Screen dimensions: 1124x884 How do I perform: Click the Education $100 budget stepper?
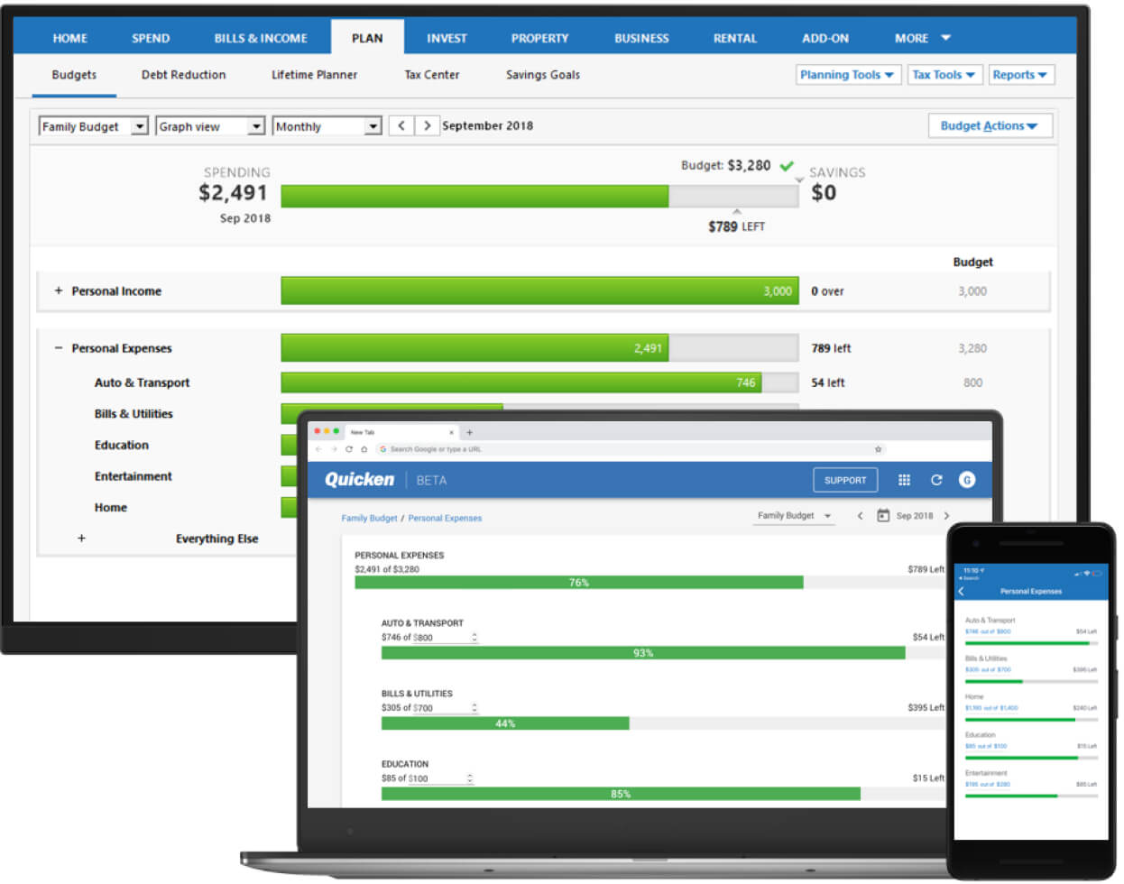coord(469,778)
